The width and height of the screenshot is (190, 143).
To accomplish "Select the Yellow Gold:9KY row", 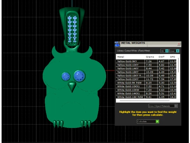I will [x=146, y=61].
